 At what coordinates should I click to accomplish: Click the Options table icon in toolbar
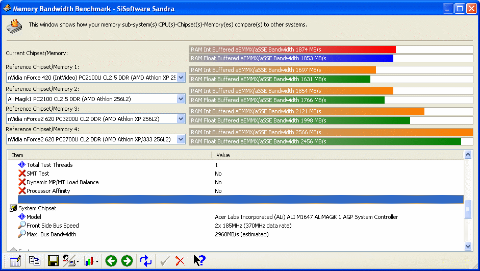coord(15,261)
